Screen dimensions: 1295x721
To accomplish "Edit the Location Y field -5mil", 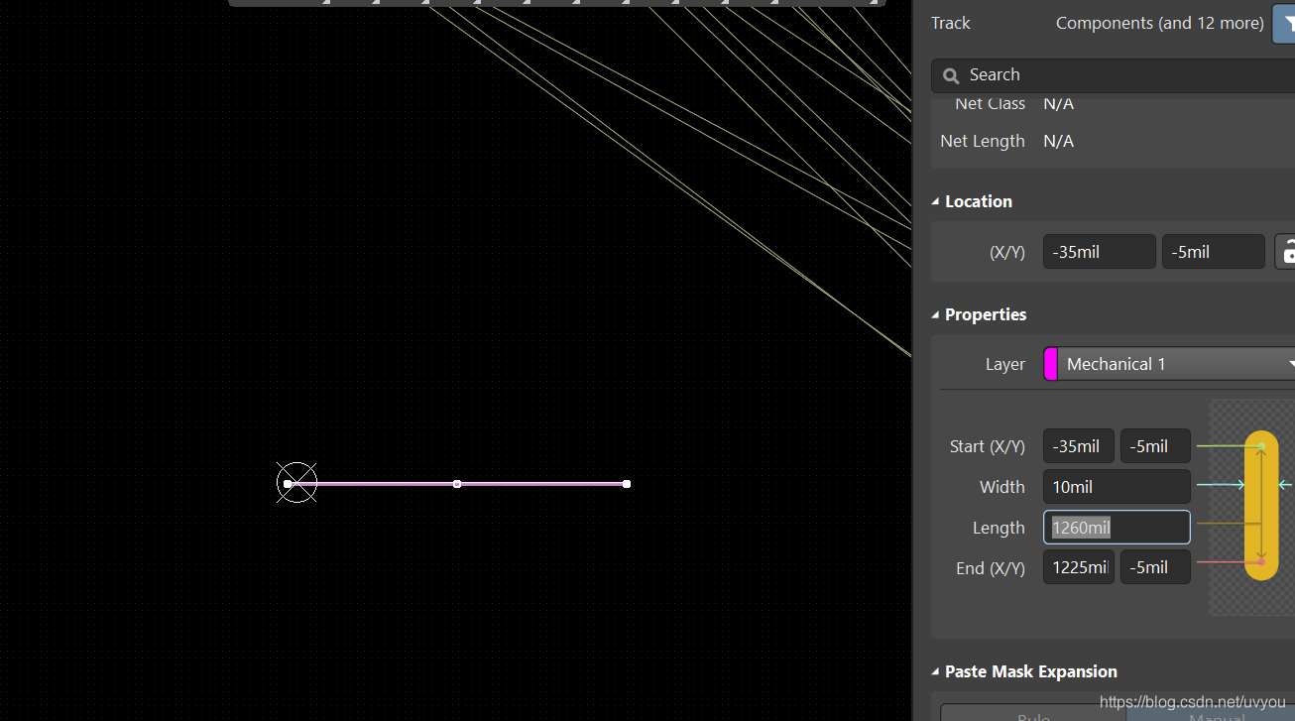I will pos(1213,252).
